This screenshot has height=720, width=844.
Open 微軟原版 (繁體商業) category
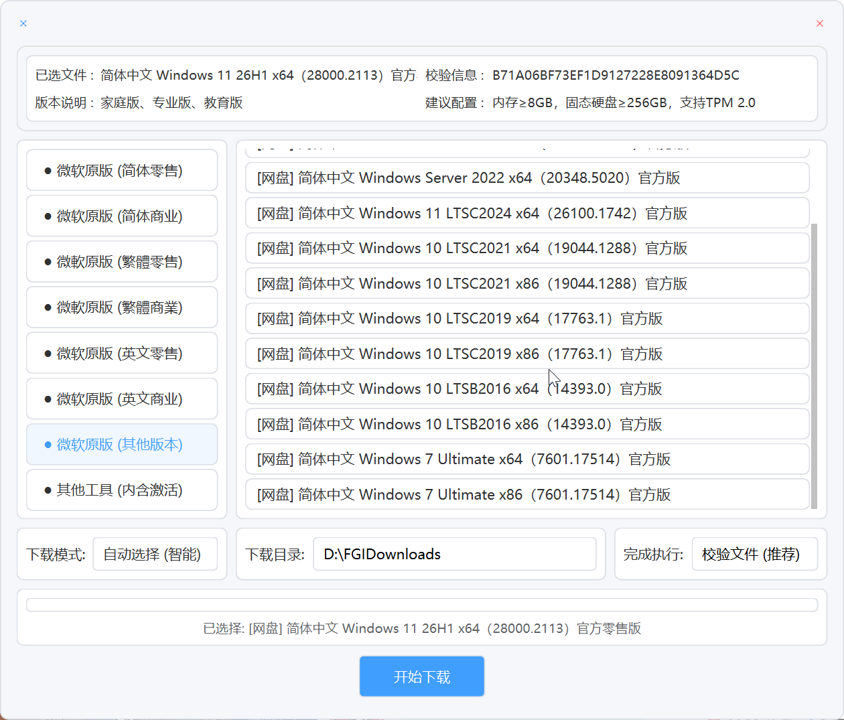[122, 307]
